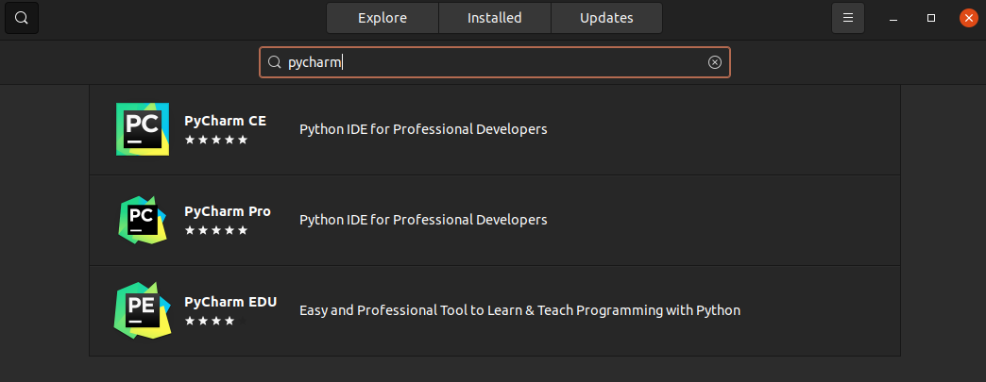
Task: Maximize the software window
Action: [x=931, y=18]
